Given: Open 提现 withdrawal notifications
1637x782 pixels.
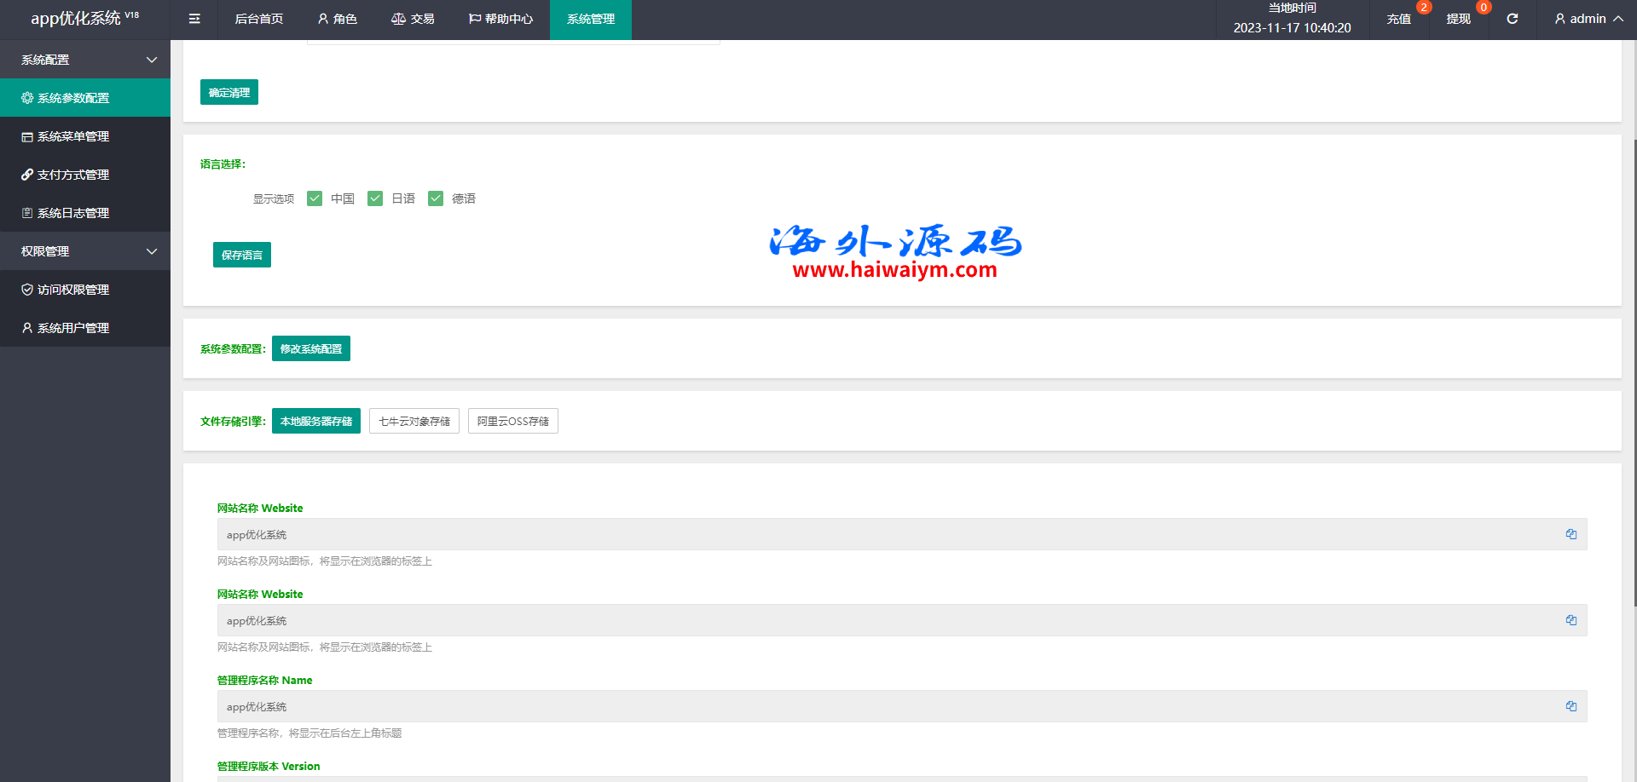Looking at the screenshot, I should coord(1458,19).
